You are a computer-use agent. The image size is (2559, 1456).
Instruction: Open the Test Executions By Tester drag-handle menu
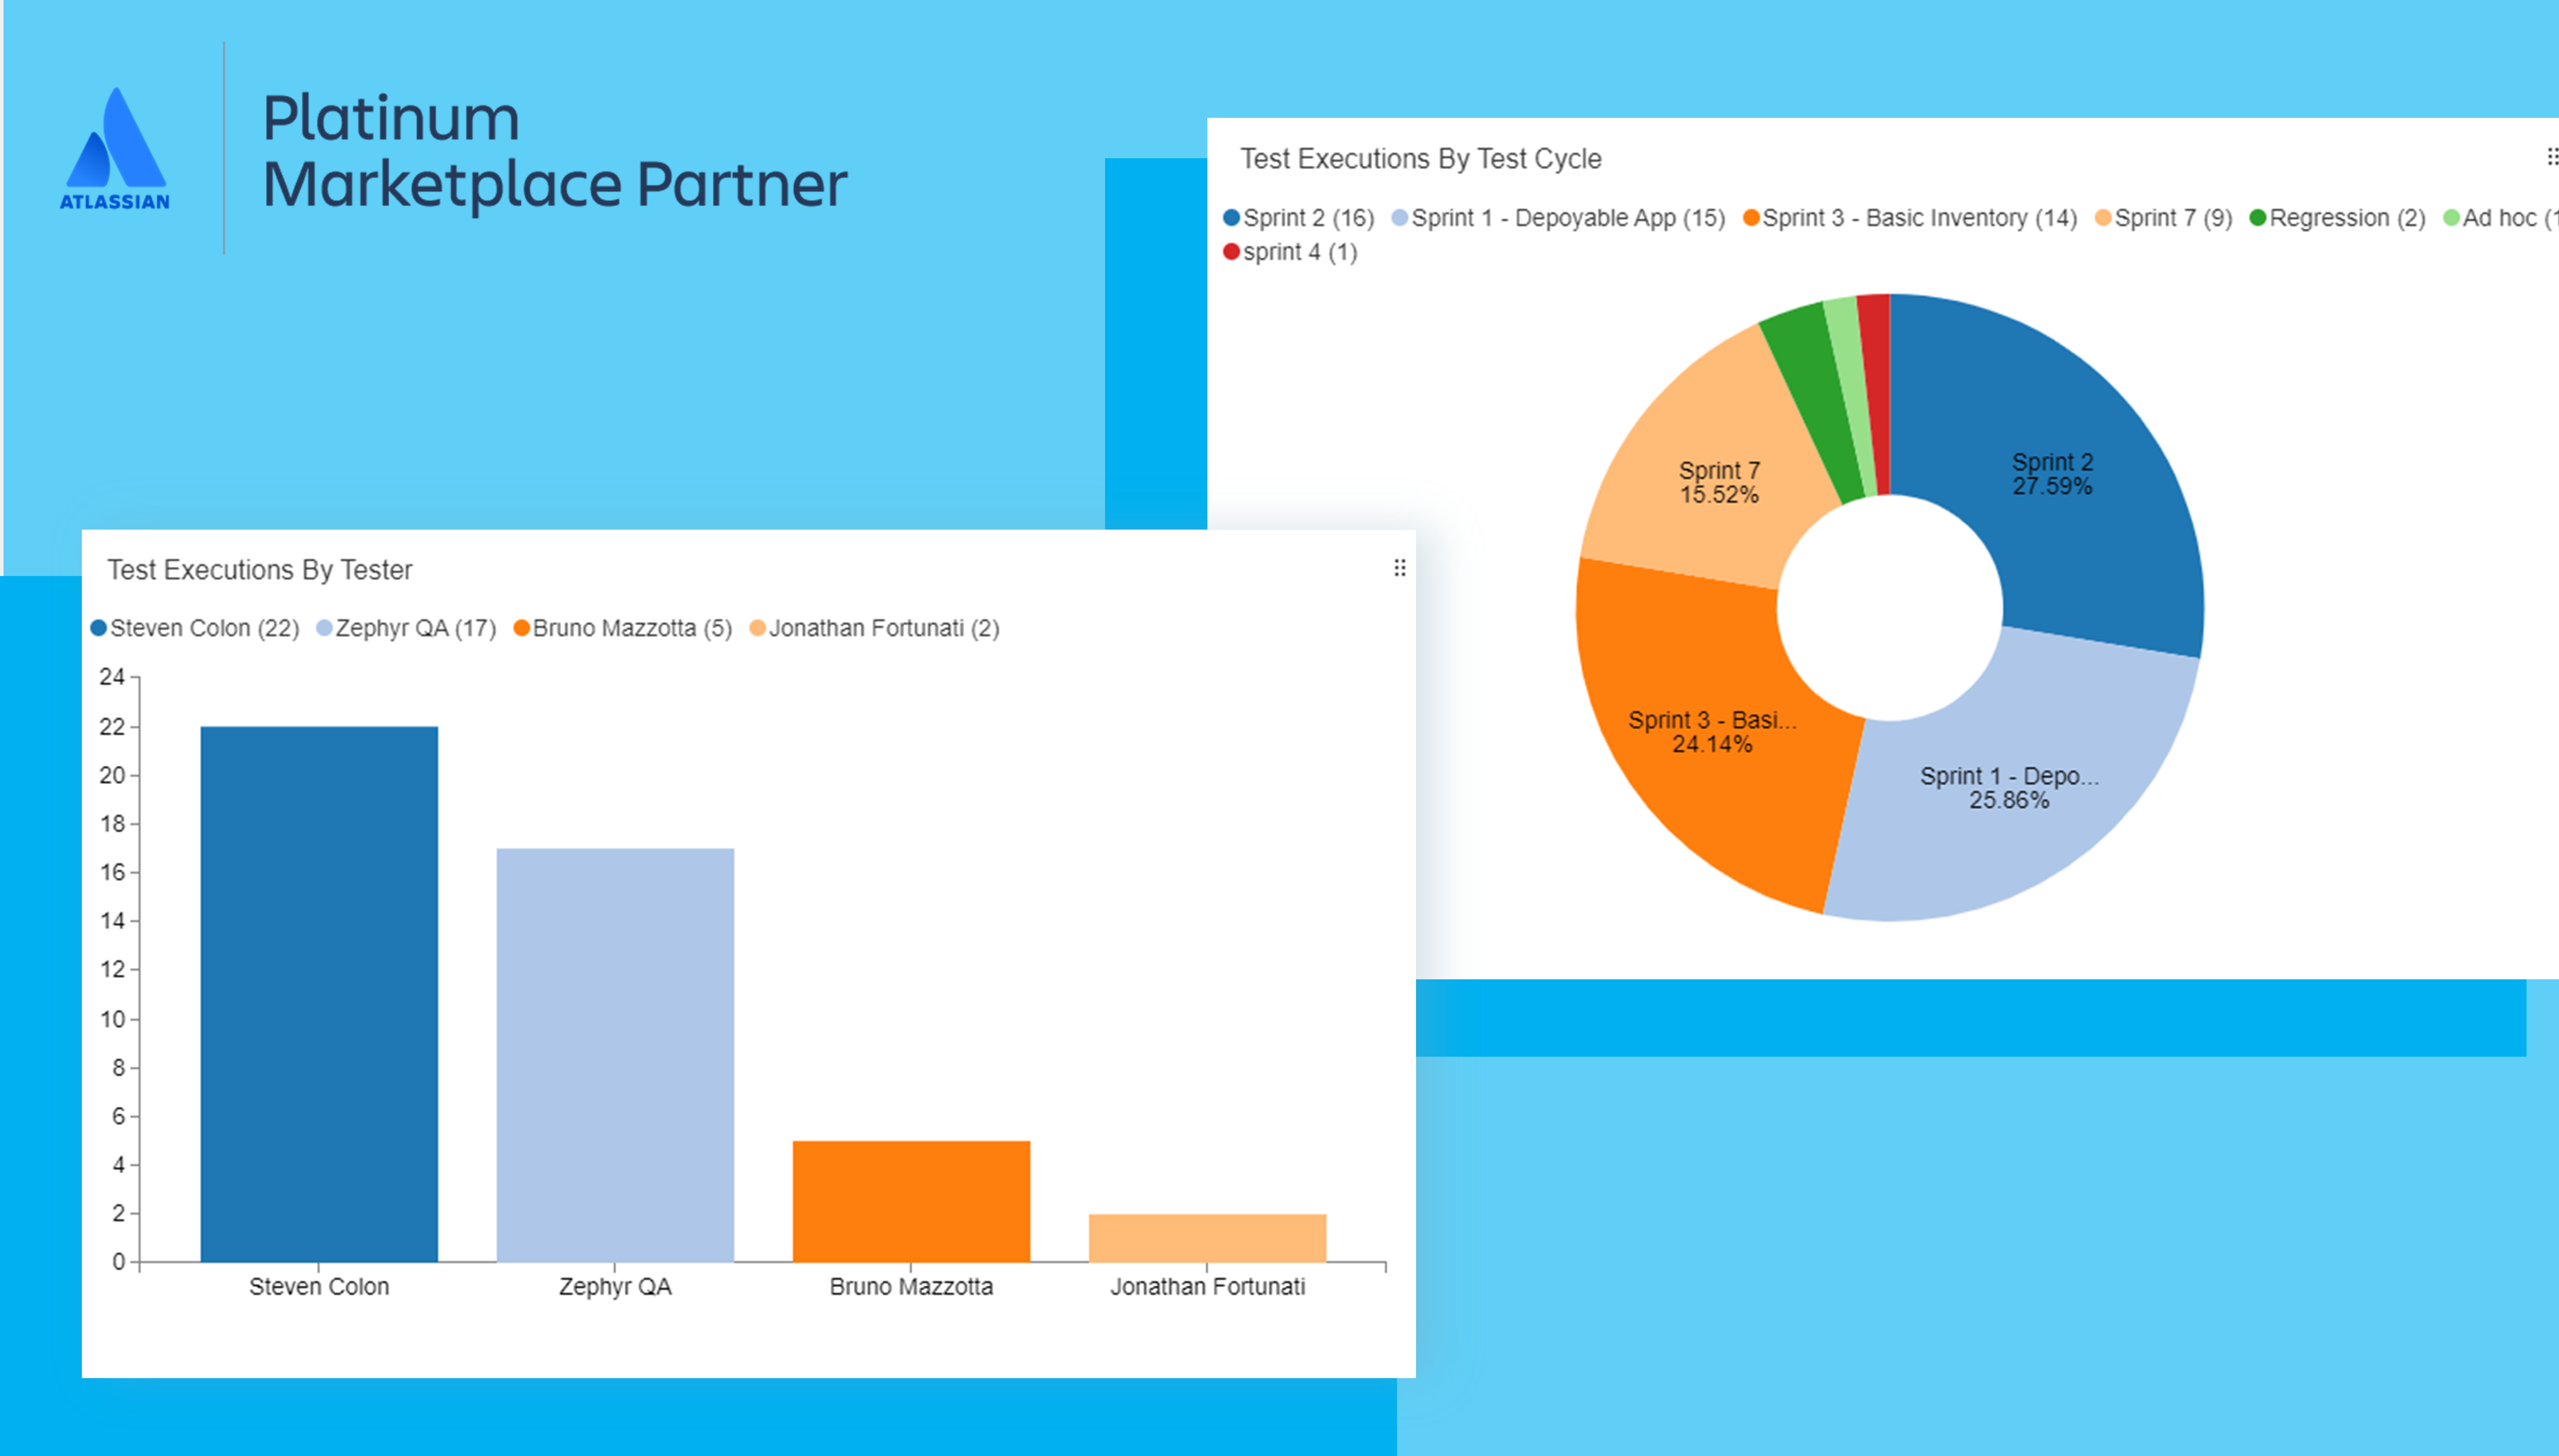click(1399, 568)
